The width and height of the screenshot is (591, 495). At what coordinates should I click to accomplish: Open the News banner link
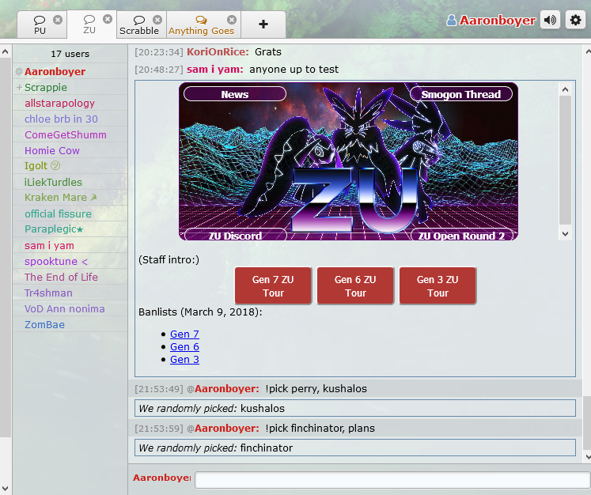(235, 94)
